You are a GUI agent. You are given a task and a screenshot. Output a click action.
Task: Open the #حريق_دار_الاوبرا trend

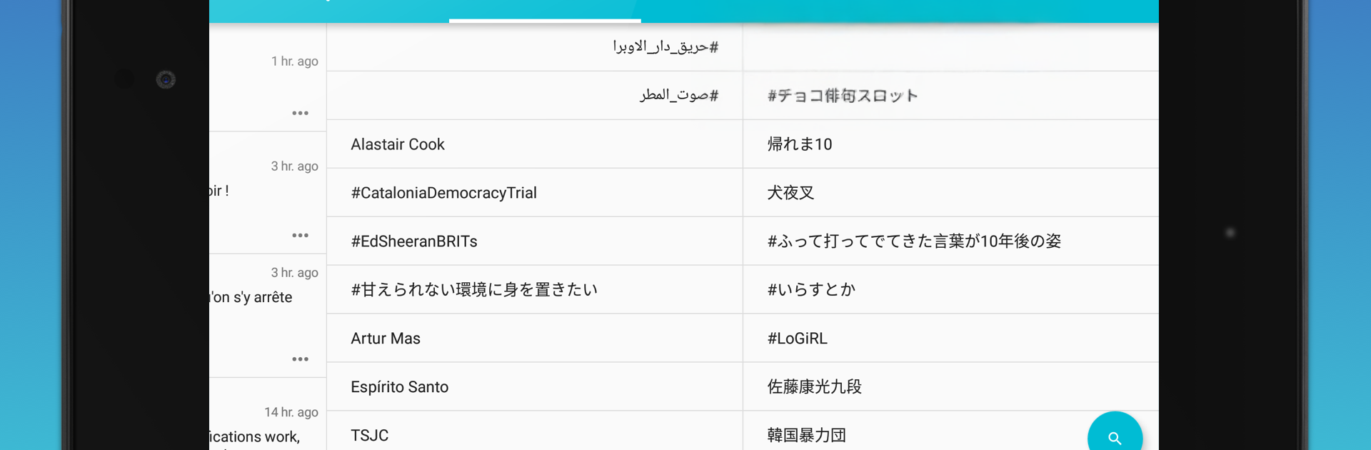pos(666,47)
